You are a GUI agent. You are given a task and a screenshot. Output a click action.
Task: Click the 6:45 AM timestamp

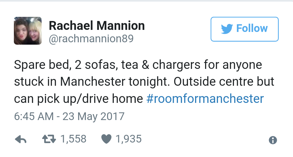[x=34, y=116]
